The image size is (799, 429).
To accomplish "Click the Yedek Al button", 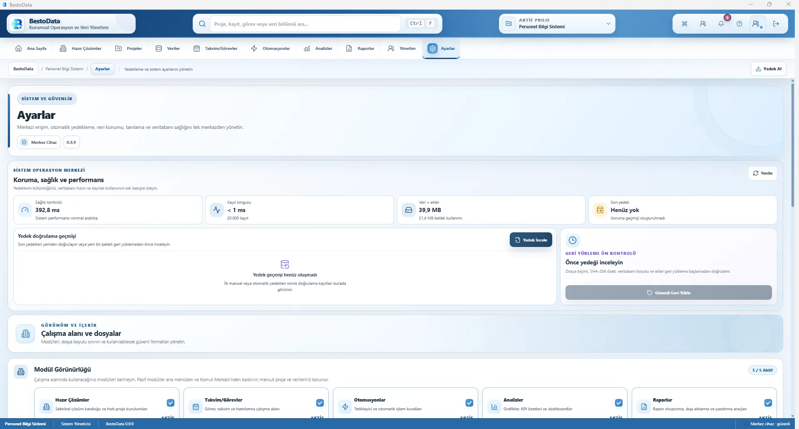I will click(x=769, y=69).
